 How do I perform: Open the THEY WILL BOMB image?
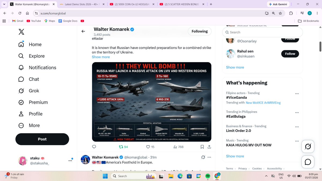point(152,102)
